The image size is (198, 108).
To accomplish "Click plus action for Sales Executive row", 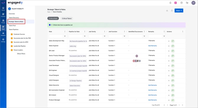I will pyautogui.click(x=169, y=86).
